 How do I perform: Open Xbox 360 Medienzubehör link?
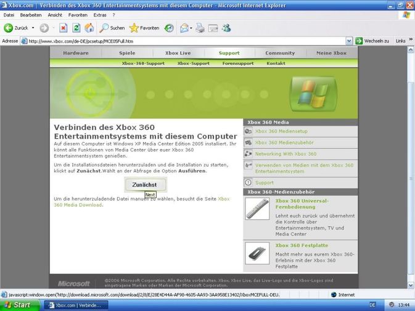(284, 142)
